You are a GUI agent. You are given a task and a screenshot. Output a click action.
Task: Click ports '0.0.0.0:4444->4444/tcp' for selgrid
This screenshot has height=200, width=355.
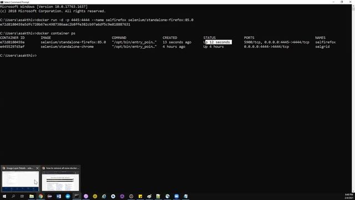pyautogui.click(x=266, y=47)
